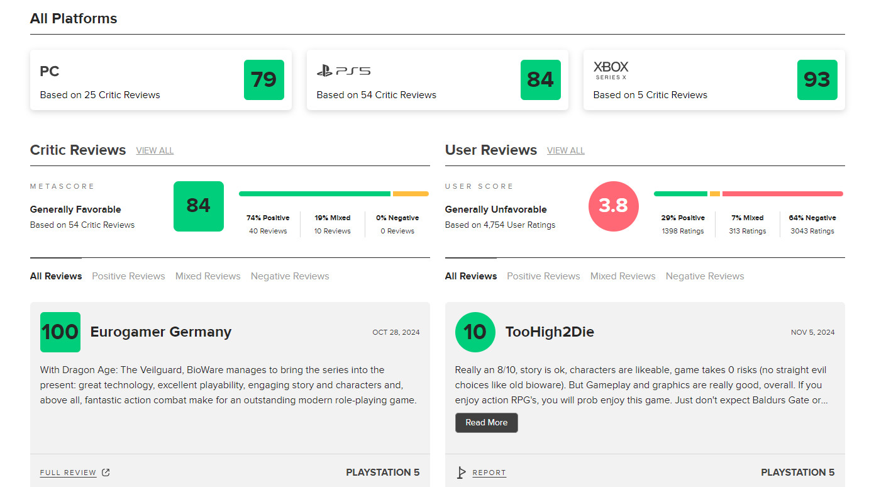The image size is (891, 487).
Task: Open TooHigh2Die user profile name
Action: 550,332
